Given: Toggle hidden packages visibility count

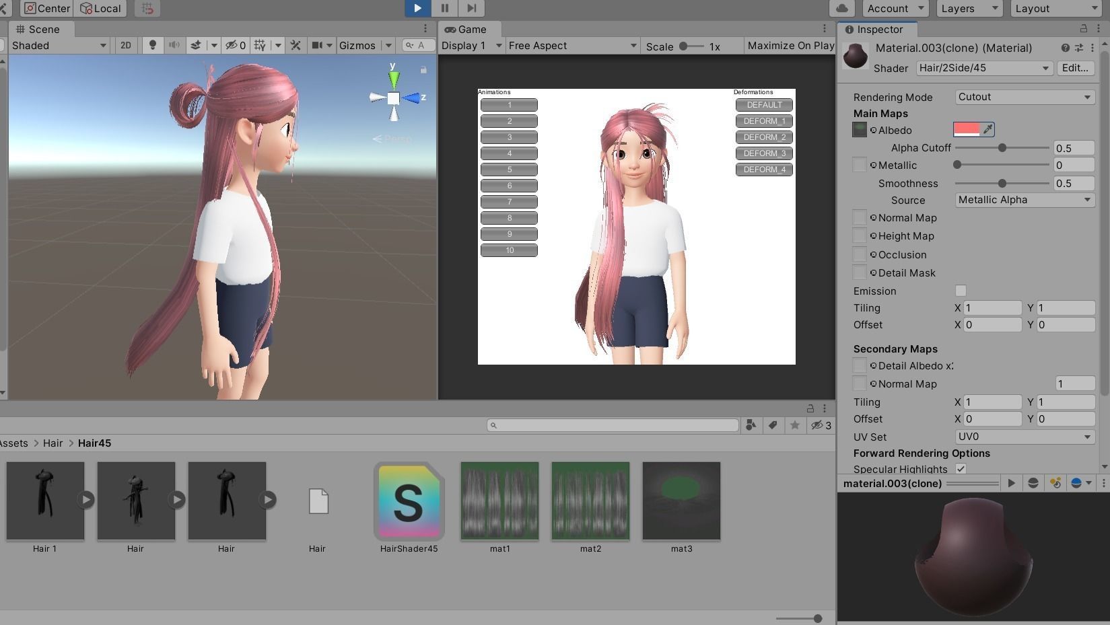Looking at the screenshot, I should coord(821,425).
